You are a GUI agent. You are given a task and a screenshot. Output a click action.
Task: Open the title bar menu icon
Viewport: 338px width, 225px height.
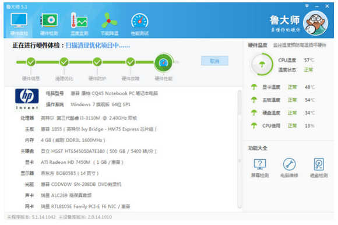tap(307, 6)
